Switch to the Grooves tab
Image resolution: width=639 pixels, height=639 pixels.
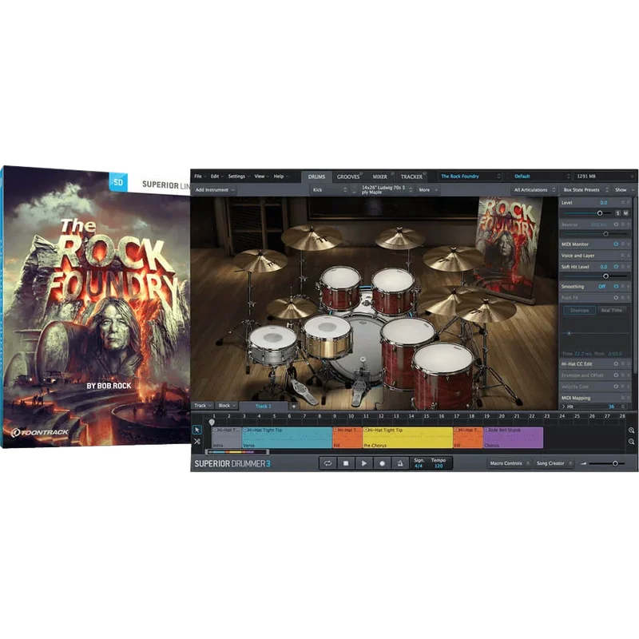click(348, 177)
